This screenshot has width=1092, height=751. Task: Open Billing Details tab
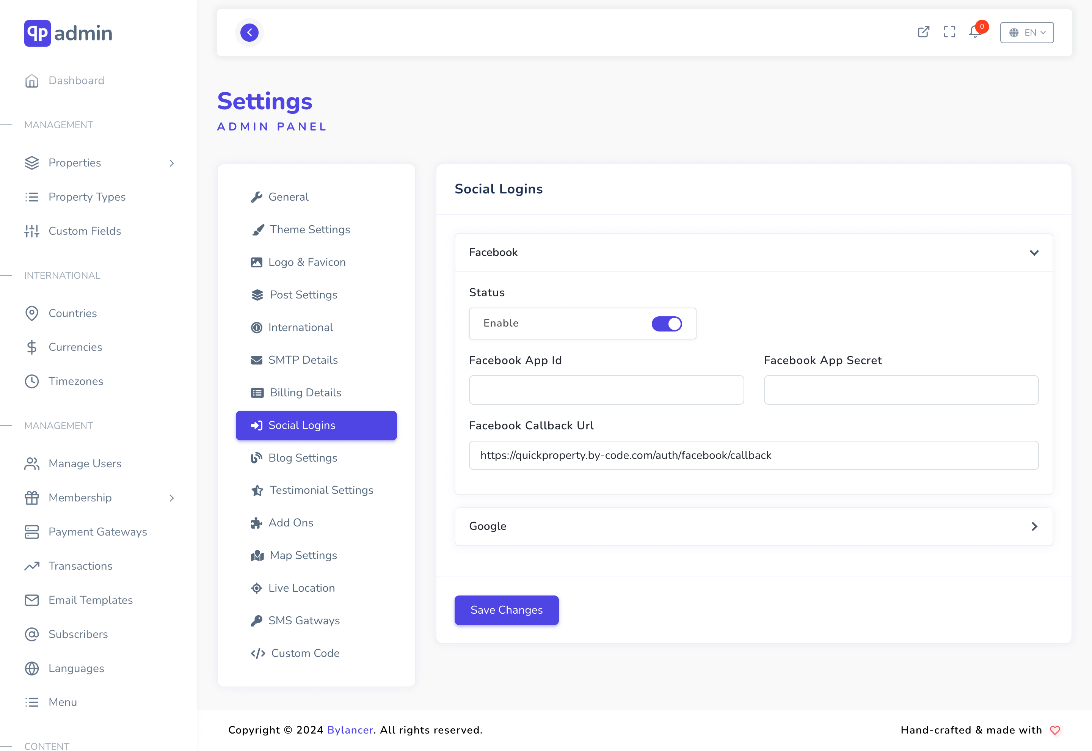[316, 393]
